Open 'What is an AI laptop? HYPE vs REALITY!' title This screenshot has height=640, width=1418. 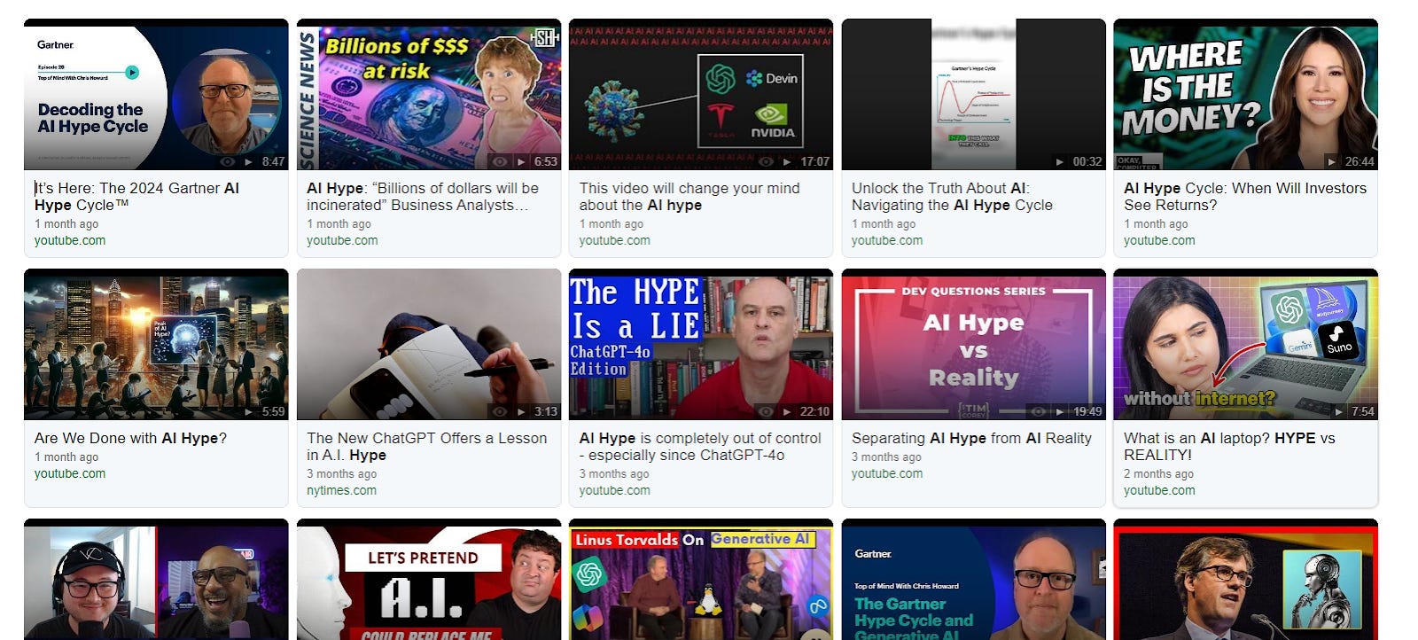click(1229, 447)
